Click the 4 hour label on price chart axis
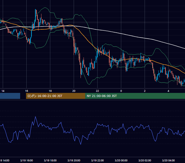Viewport: 185px width, 163px height. (x=168, y=91)
